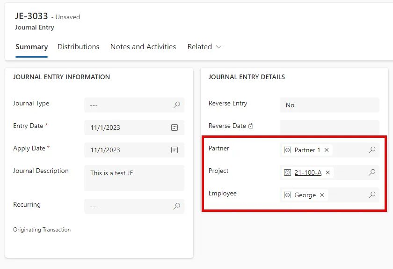Open the Partner 1 record link
This screenshot has height=269, width=393.
[307, 150]
